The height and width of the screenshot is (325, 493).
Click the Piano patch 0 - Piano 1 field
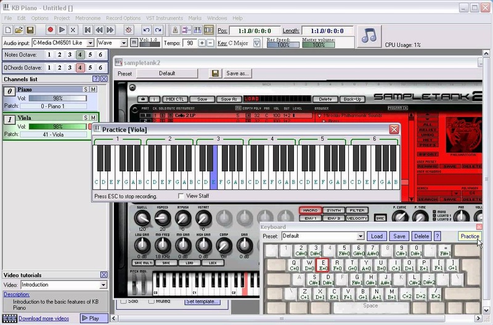(53, 106)
